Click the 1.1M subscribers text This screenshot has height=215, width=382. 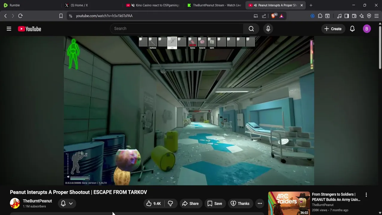(x=34, y=206)
